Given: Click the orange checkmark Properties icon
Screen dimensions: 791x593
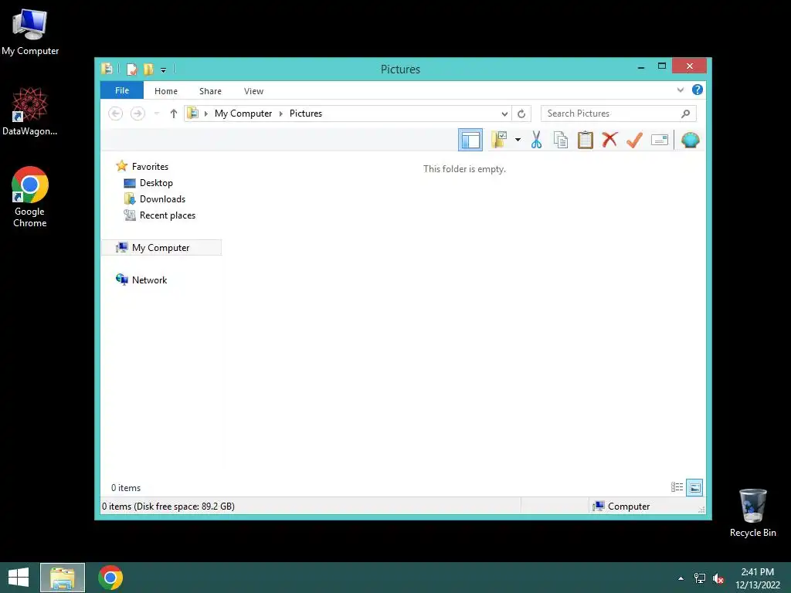Looking at the screenshot, I should click(x=634, y=140).
